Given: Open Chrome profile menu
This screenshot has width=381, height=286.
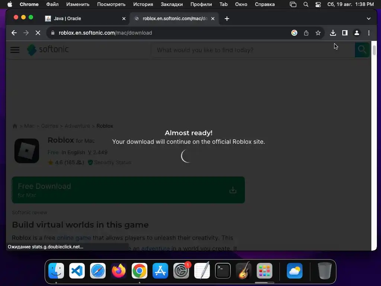Looking at the screenshot, I should (x=357, y=33).
